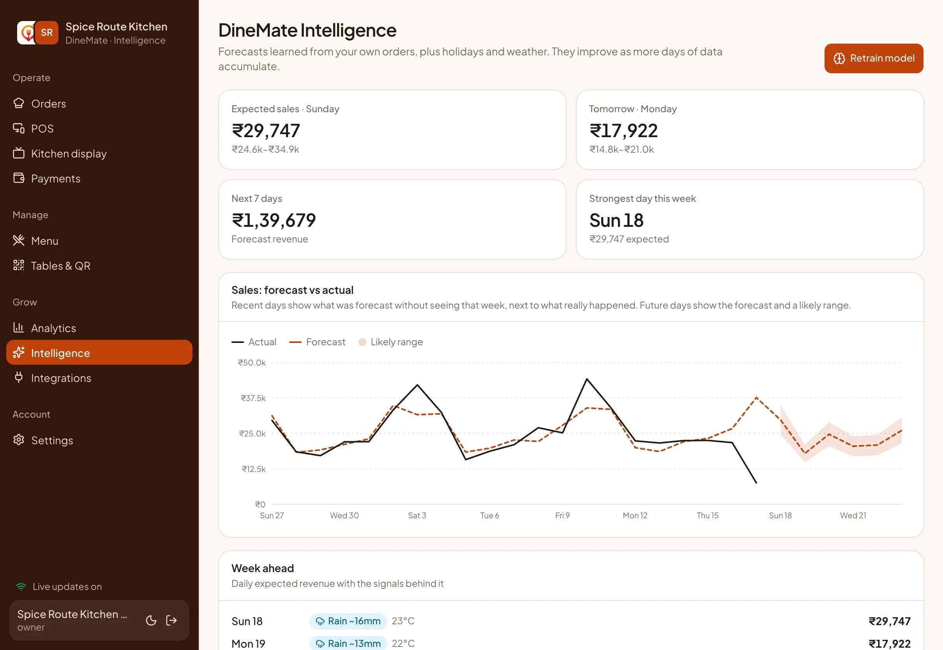
Task: Click the Orders chef-hat icon
Action: [x=19, y=103]
